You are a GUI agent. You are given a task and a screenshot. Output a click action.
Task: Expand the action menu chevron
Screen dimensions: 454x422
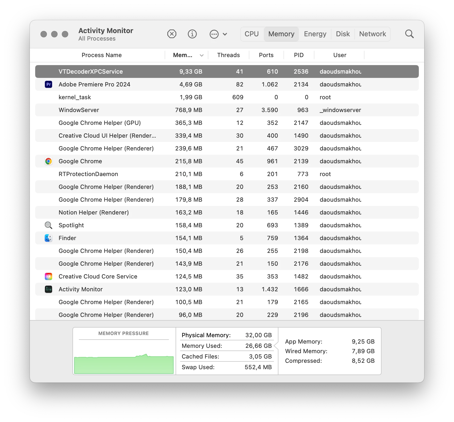point(225,34)
